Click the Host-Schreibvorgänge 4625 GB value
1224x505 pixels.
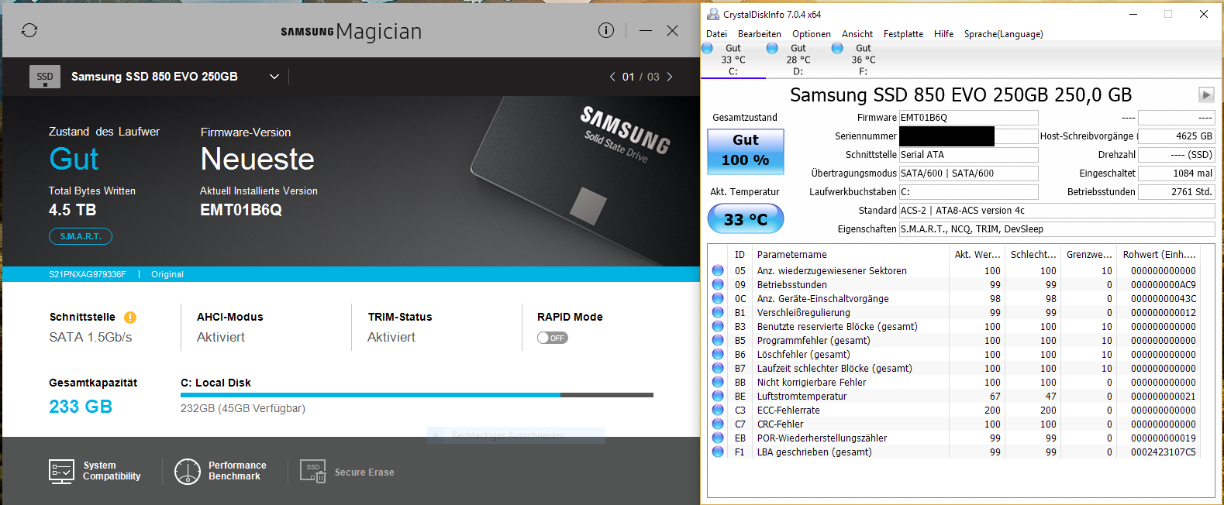point(1176,136)
